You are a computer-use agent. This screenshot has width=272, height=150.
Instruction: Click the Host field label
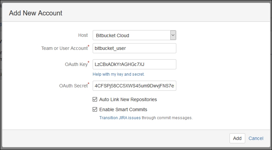click(83, 35)
